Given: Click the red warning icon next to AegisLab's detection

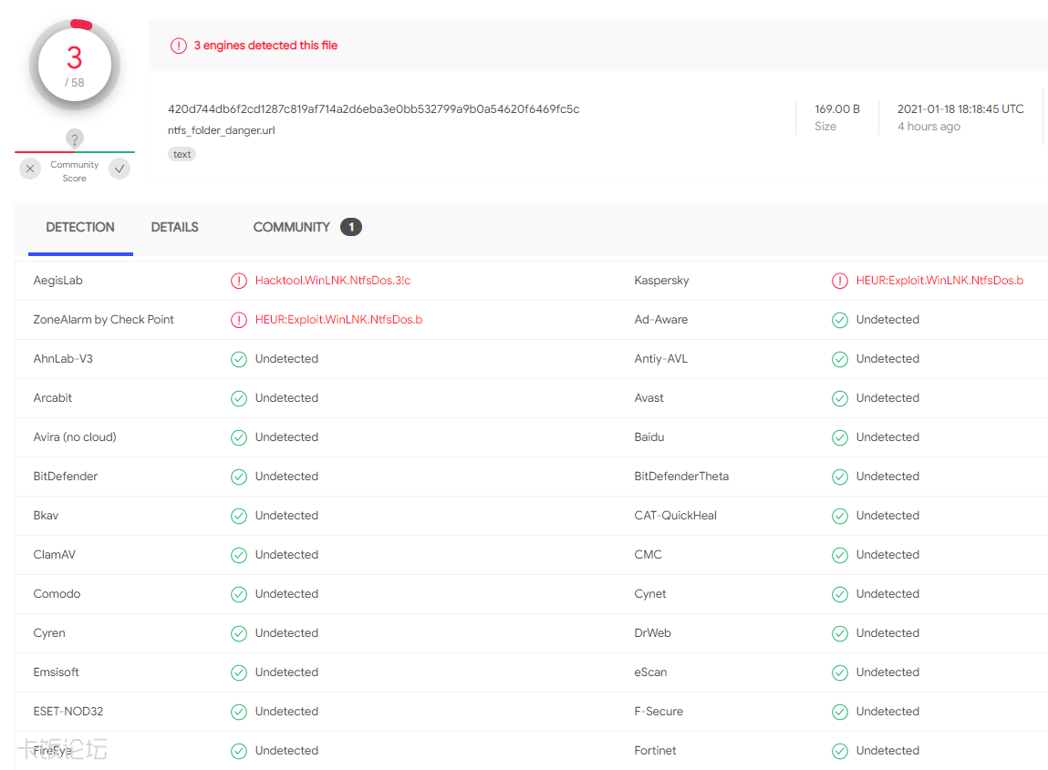Looking at the screenshot, I should 239,280.
